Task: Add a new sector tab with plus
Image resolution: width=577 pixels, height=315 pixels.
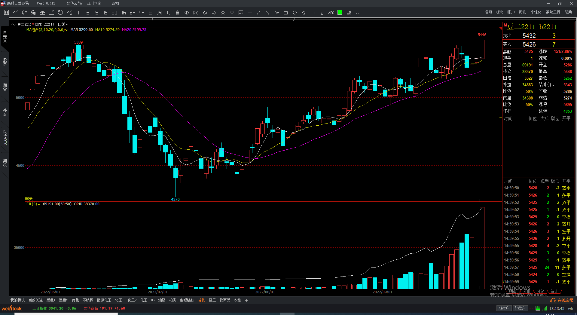Action: [247, 300]
